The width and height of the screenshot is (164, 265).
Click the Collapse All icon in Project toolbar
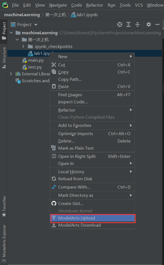click(137, 25)
